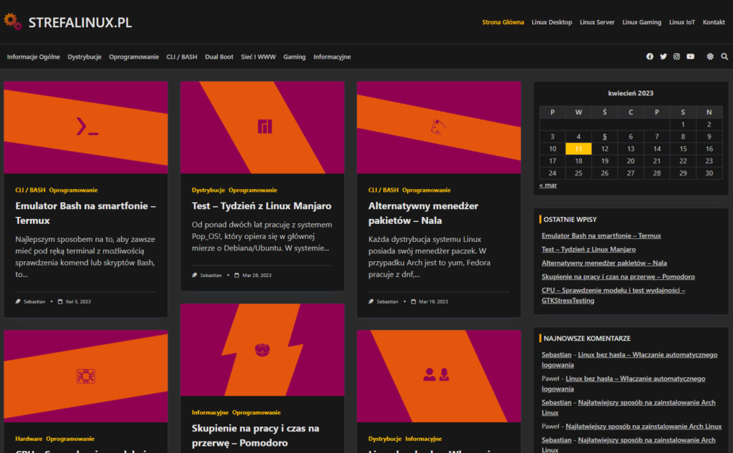
Task: Open Paweł's comment on Arch Linux install
Action: click(644, 426)
